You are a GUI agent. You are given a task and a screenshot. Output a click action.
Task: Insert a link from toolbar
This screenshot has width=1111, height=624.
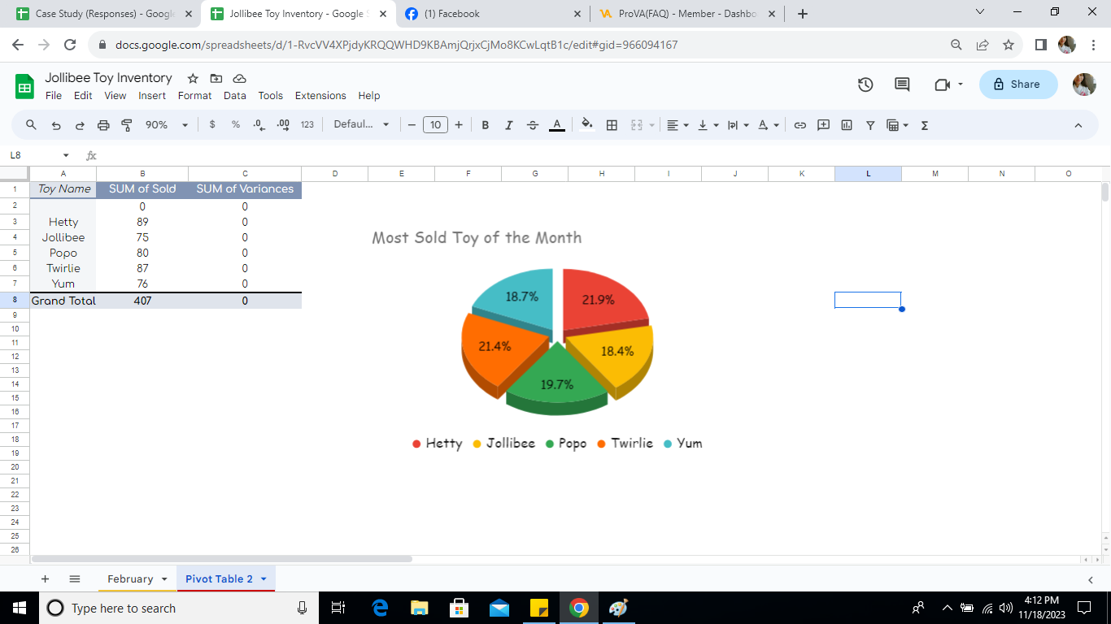click(800, 125)
